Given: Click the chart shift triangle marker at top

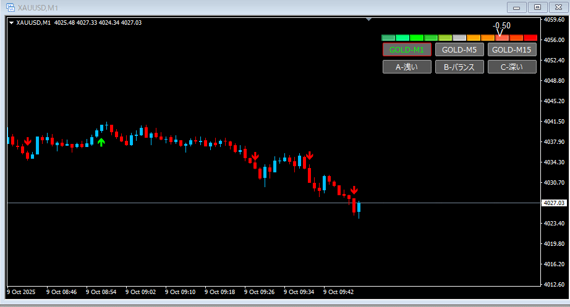Looking at the screenshot, I should pyautogui.click(x=369, y=20).
